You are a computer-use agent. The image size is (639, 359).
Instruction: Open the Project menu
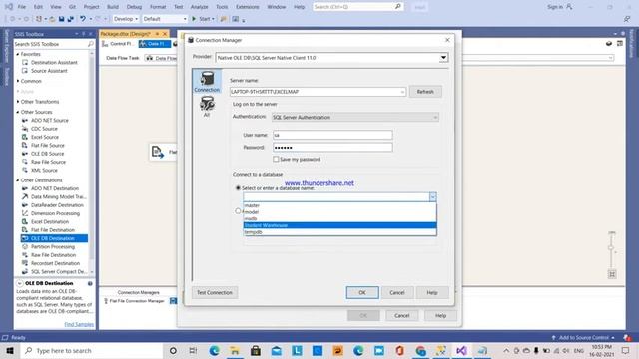click(91, 7)
